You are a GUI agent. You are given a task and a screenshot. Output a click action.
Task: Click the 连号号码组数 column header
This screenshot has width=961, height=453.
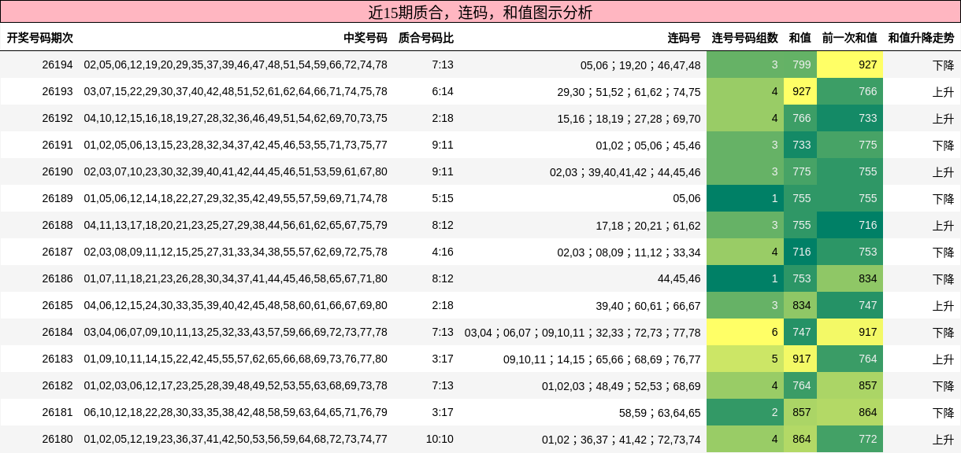(x=745, y=37)
